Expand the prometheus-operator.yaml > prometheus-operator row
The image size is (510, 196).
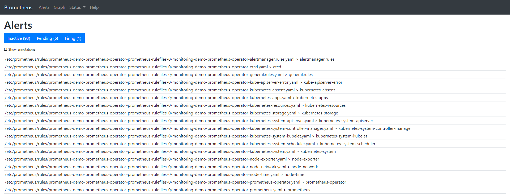(x=255, y=182)
